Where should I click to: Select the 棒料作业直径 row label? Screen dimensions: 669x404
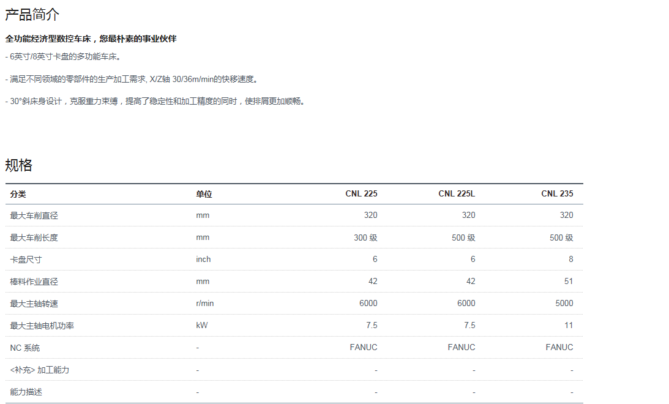34,282
